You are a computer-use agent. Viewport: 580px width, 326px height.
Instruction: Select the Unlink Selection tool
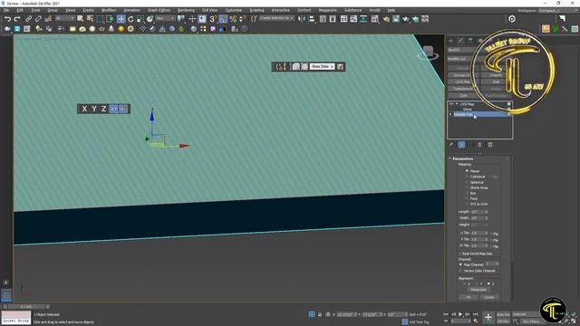38,19
